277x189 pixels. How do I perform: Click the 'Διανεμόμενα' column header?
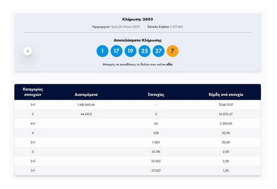point(86,94)
